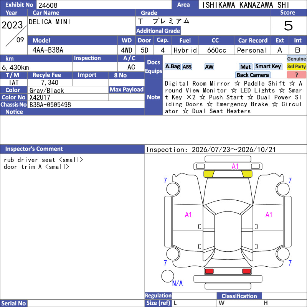Click the color Gray/Black value
Image resolution: width=307 pixels, height=307 pixels.
[x=46, y=90]
